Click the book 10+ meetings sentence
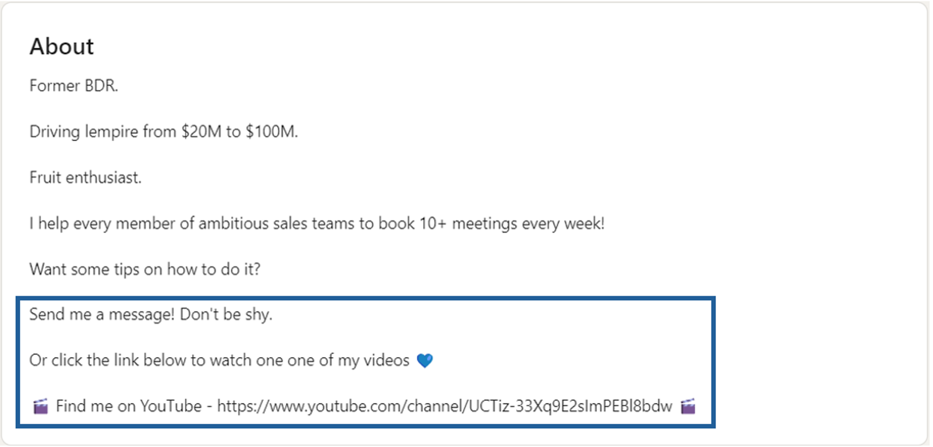Image resolution: width=933 pixels, height=447 pixels. 317,224
